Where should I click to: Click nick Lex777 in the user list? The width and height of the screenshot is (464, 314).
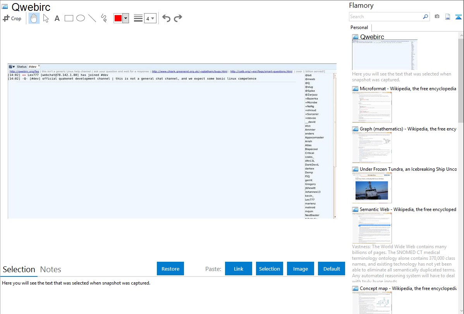pos(310,200)
